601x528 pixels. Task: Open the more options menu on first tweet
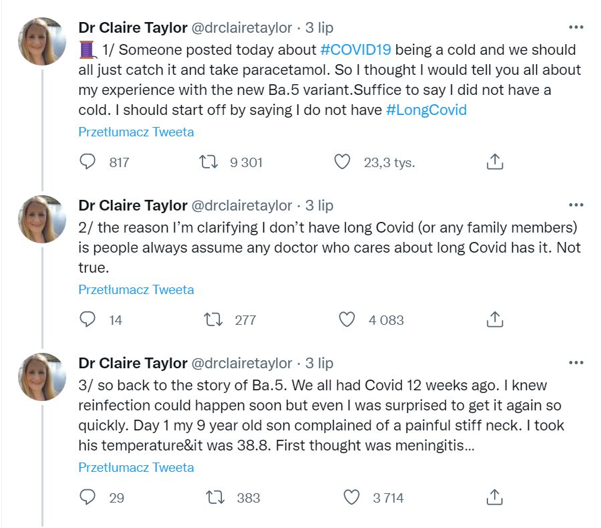(576, 27)
